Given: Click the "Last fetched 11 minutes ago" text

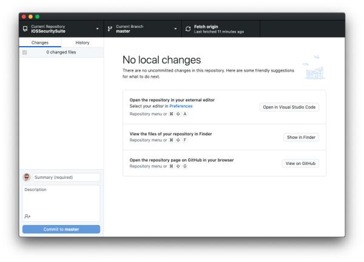Looking at the screenshot, I should click(x=219, y=32).
